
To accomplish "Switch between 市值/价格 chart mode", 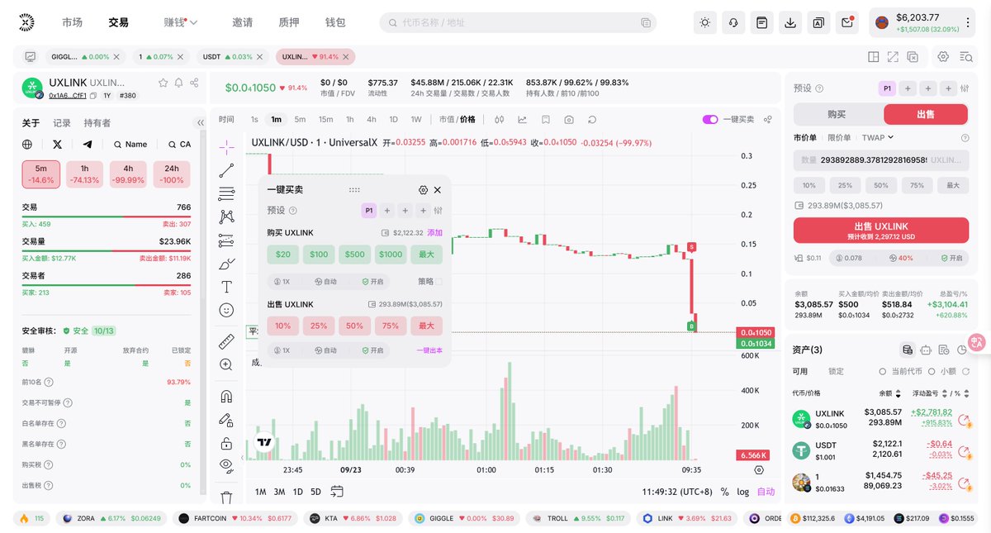I will [457, 119].
